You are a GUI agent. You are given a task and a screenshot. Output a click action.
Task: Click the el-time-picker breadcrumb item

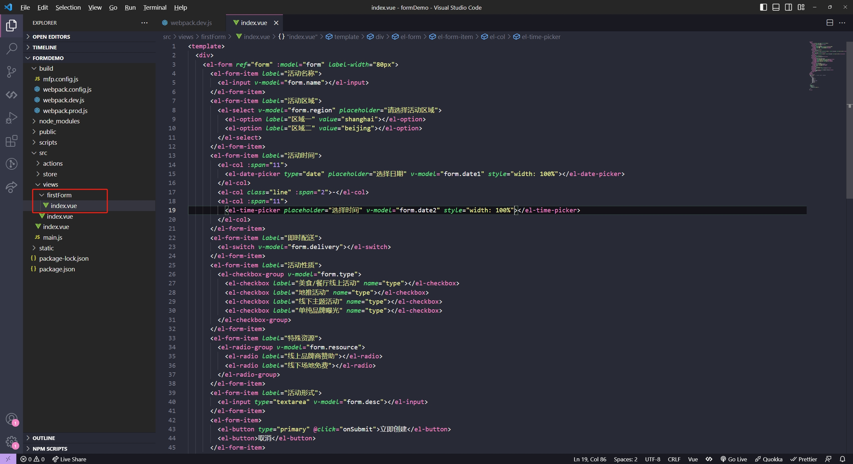[540, 37]
